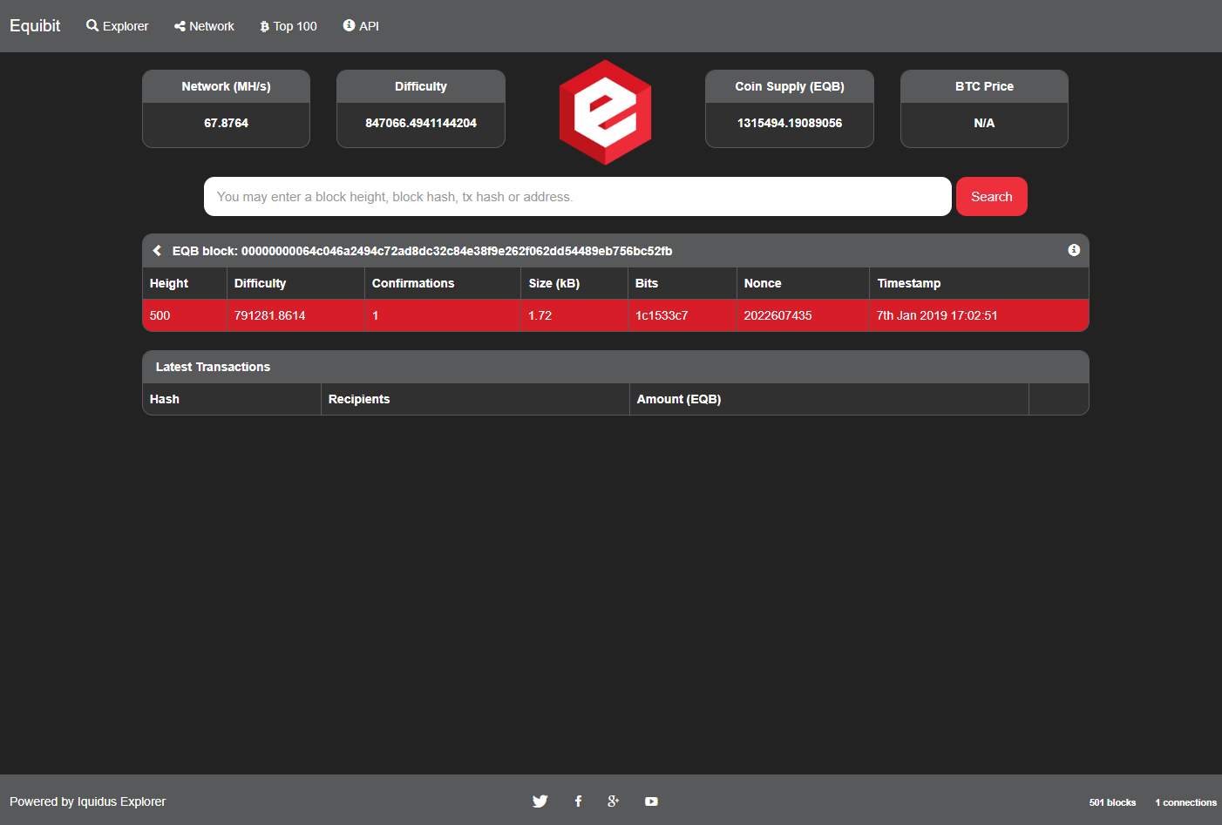
Task: Click the Equibit brand link
Action: coord(35,26)
